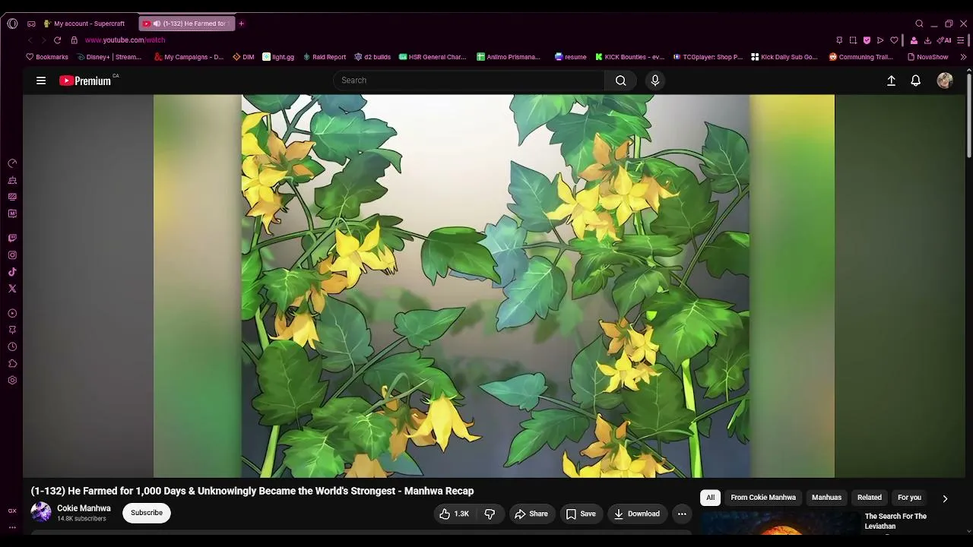Click the YouTube search magnifier button
This screenshot has width=973, height=547.
click(x=620, y=81)
